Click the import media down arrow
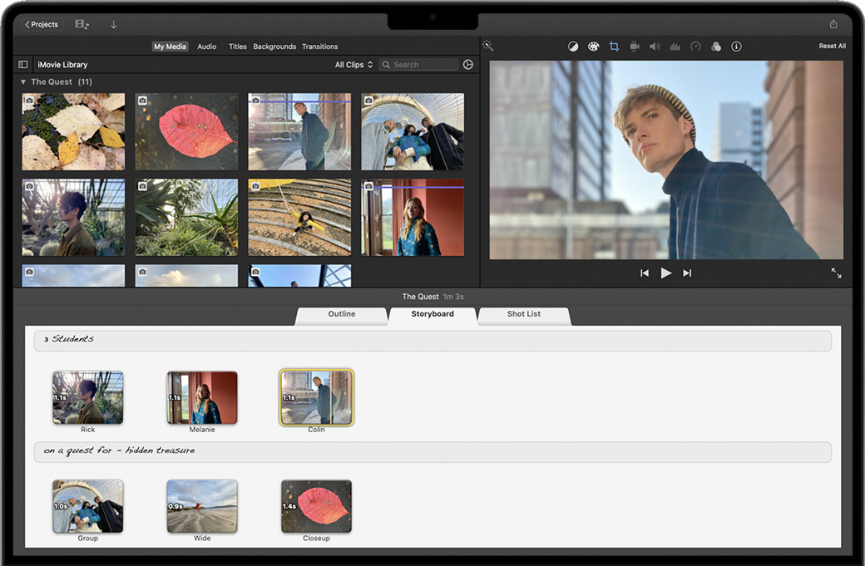 point(114,24)
